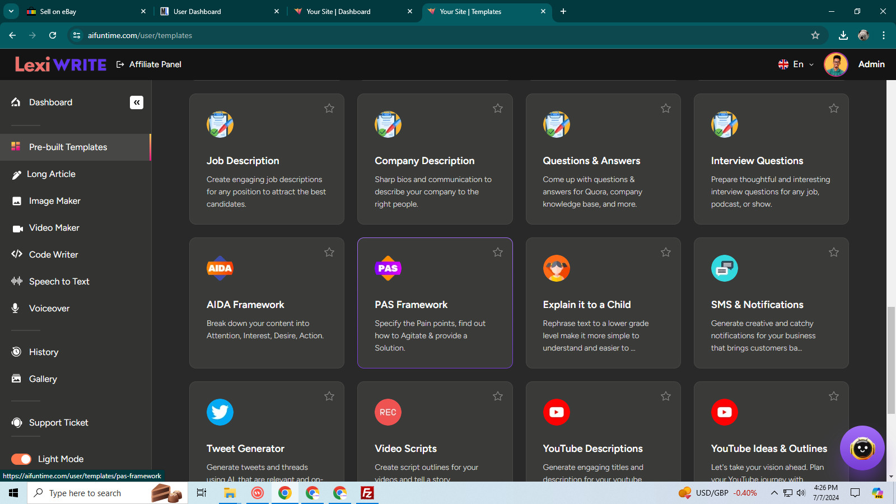Open the AIDA Framework template icon
Image resolution: width=896 pixels, height=504 pixels.
click(x=220, y=268)
